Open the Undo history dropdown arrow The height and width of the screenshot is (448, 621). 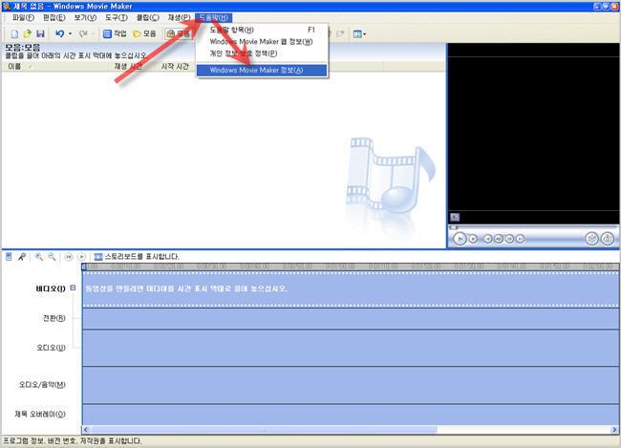click(70, 34)
